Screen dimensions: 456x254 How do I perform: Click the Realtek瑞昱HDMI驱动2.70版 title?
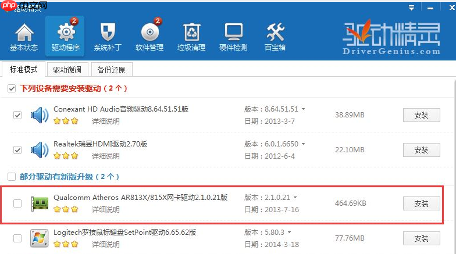tap(100, 144)
